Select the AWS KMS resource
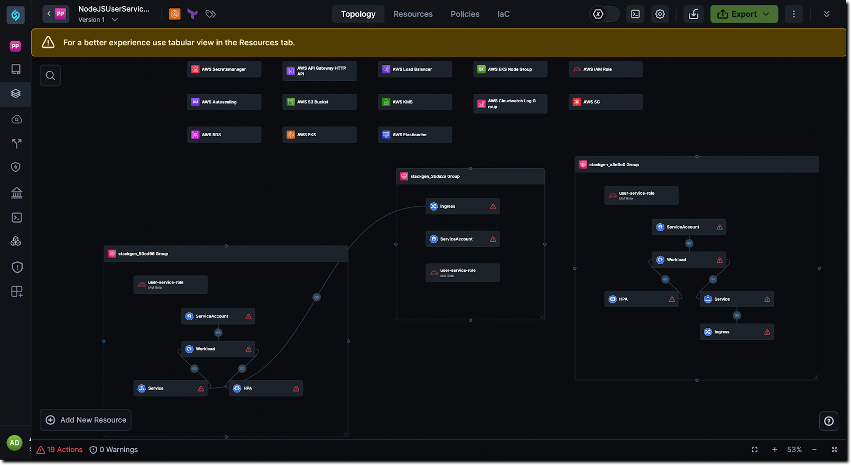This screenshot has height=465, width=851. pyautogui.click(x=415, y=102)
